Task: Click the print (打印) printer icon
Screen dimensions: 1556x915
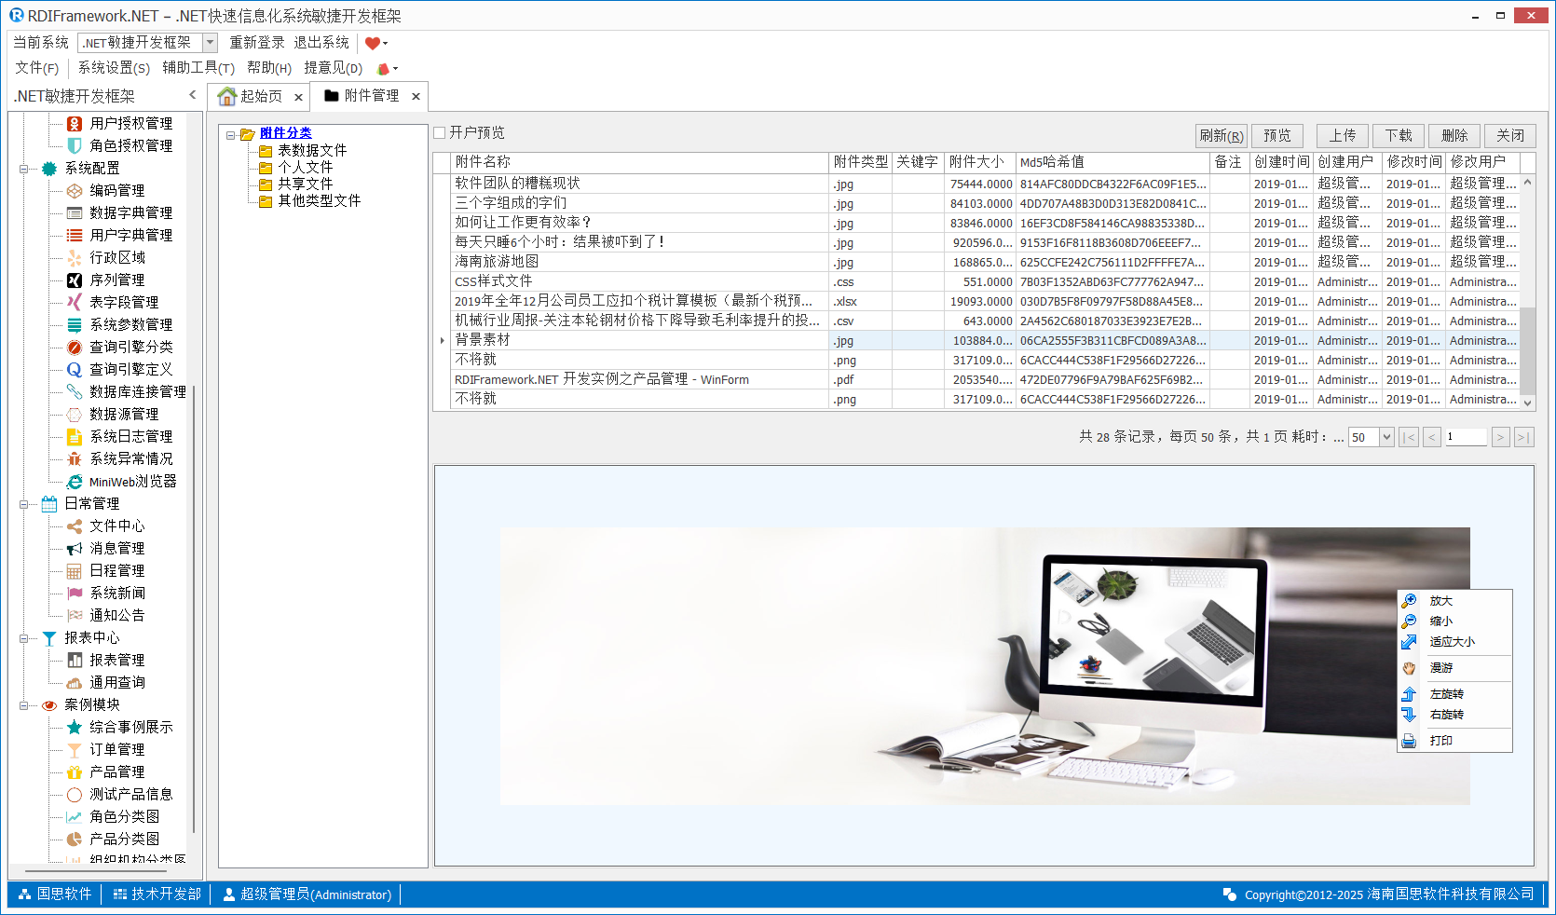Action: coord(1409,741)
